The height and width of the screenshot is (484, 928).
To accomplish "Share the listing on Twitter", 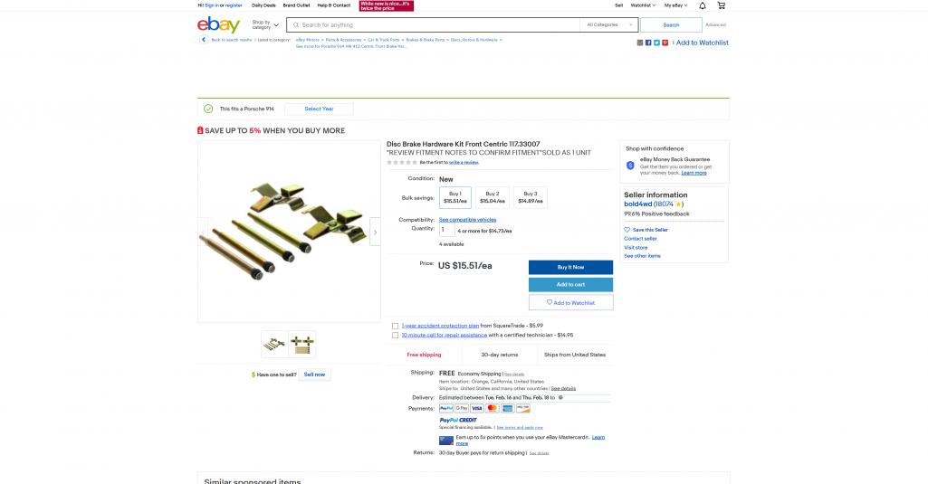I will [x=656, y=43].
